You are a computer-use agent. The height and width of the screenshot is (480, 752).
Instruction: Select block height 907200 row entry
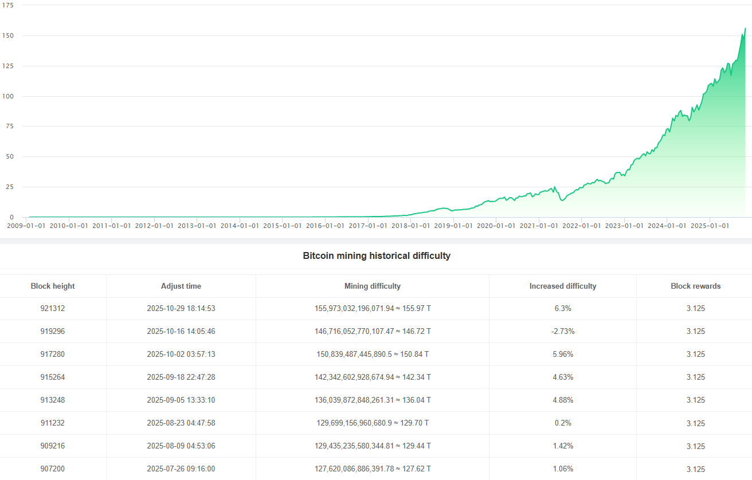53,469
